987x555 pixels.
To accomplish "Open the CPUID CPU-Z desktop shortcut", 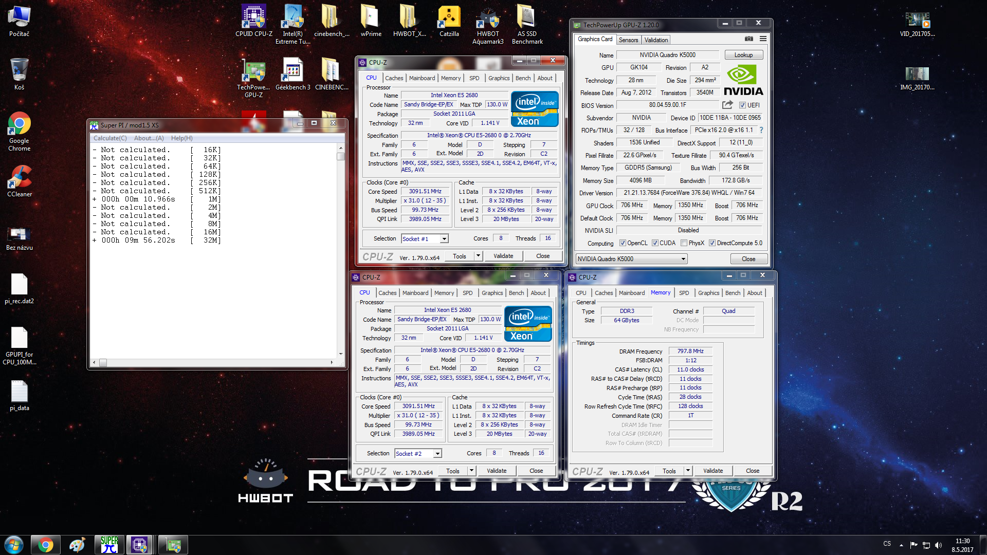I will [x=253, y=22].
